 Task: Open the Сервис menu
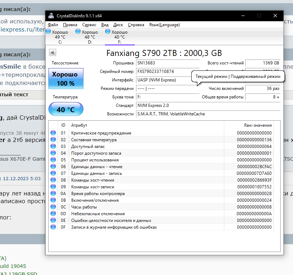[x=89, y=25]
